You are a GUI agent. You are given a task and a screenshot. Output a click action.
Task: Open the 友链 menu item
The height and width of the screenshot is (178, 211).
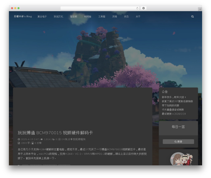115,16
